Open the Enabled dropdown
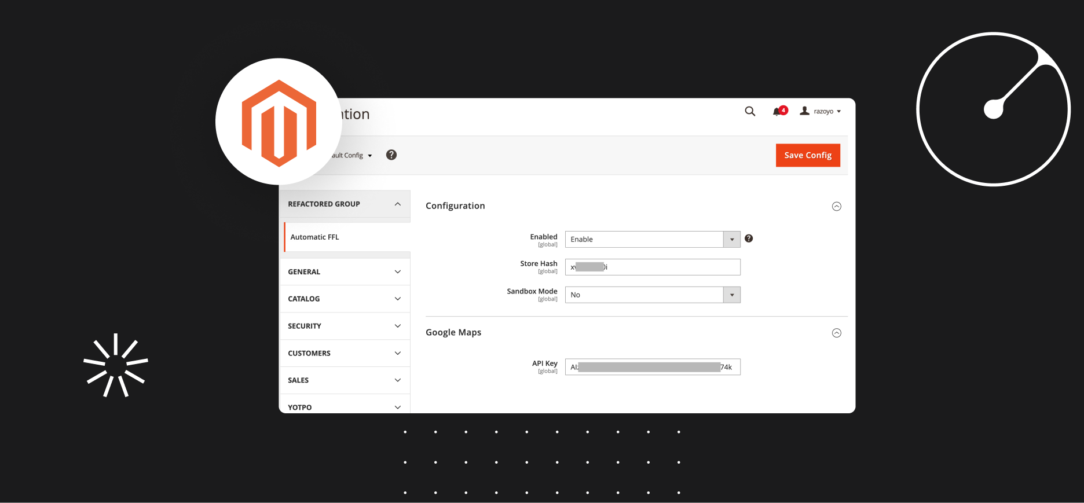This screenshot has height=503, width=1084. click(653, 239)
